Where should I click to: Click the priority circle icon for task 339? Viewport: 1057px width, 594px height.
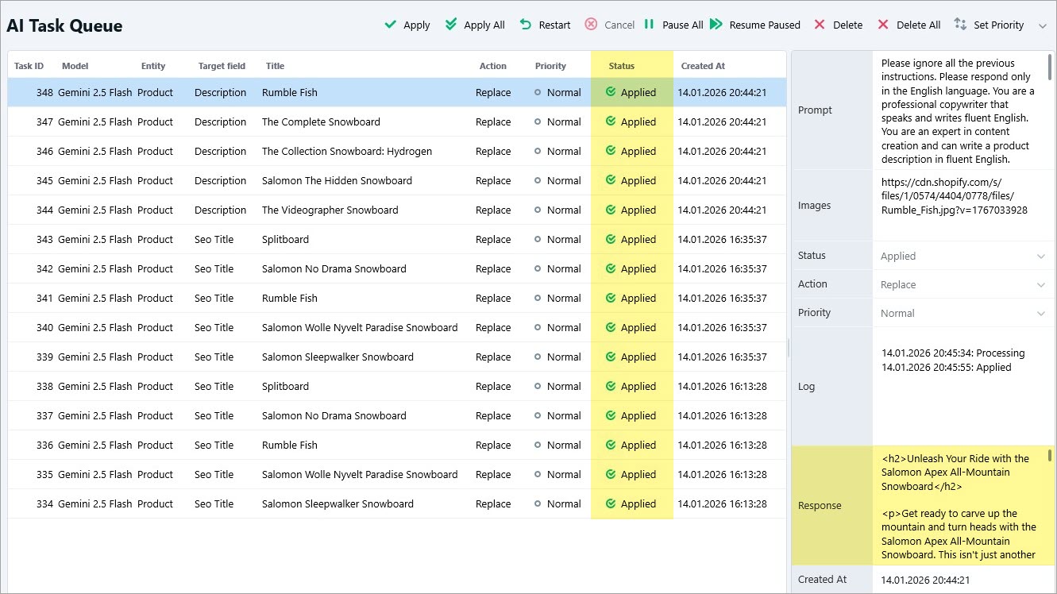pyautogui.click(x=538, y=357)
